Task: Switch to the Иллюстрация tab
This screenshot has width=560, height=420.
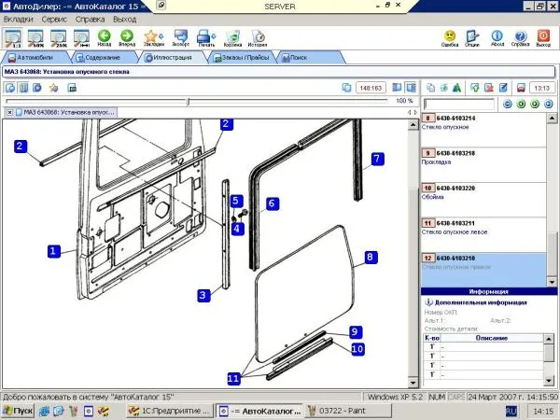Action: [x=173, y=58]
